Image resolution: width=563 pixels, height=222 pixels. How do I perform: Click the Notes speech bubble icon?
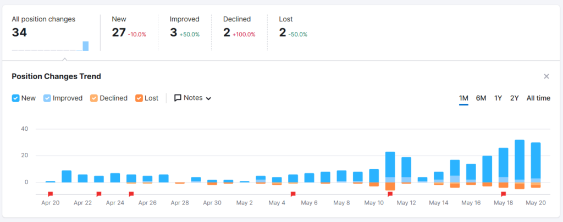point(178,98)
